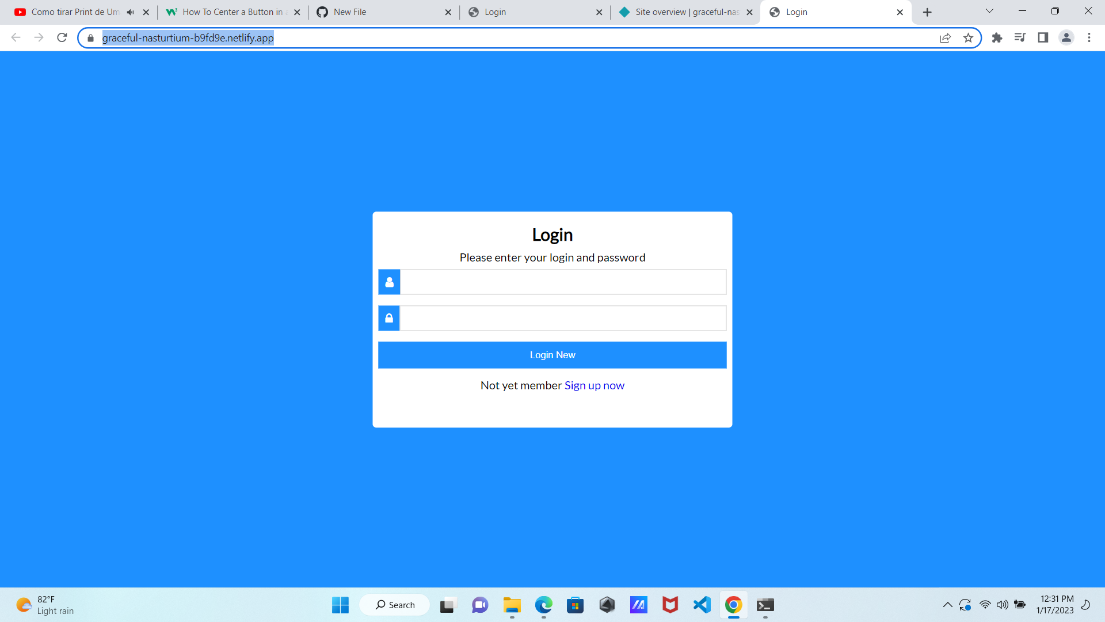Toggle the bookmark star for this page

point(969,37)
